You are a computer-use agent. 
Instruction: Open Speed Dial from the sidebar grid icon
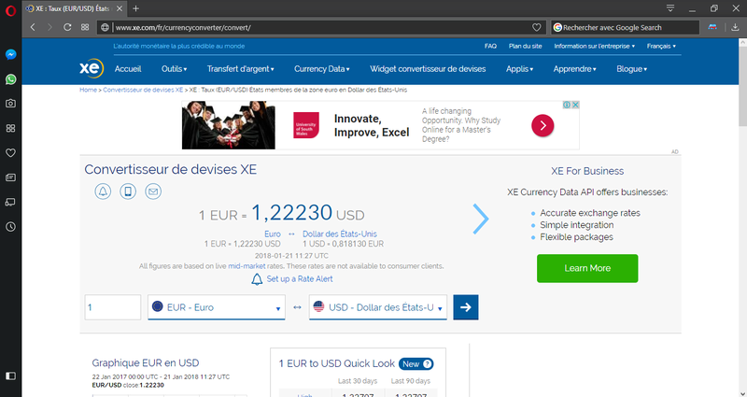coord(10,128)
